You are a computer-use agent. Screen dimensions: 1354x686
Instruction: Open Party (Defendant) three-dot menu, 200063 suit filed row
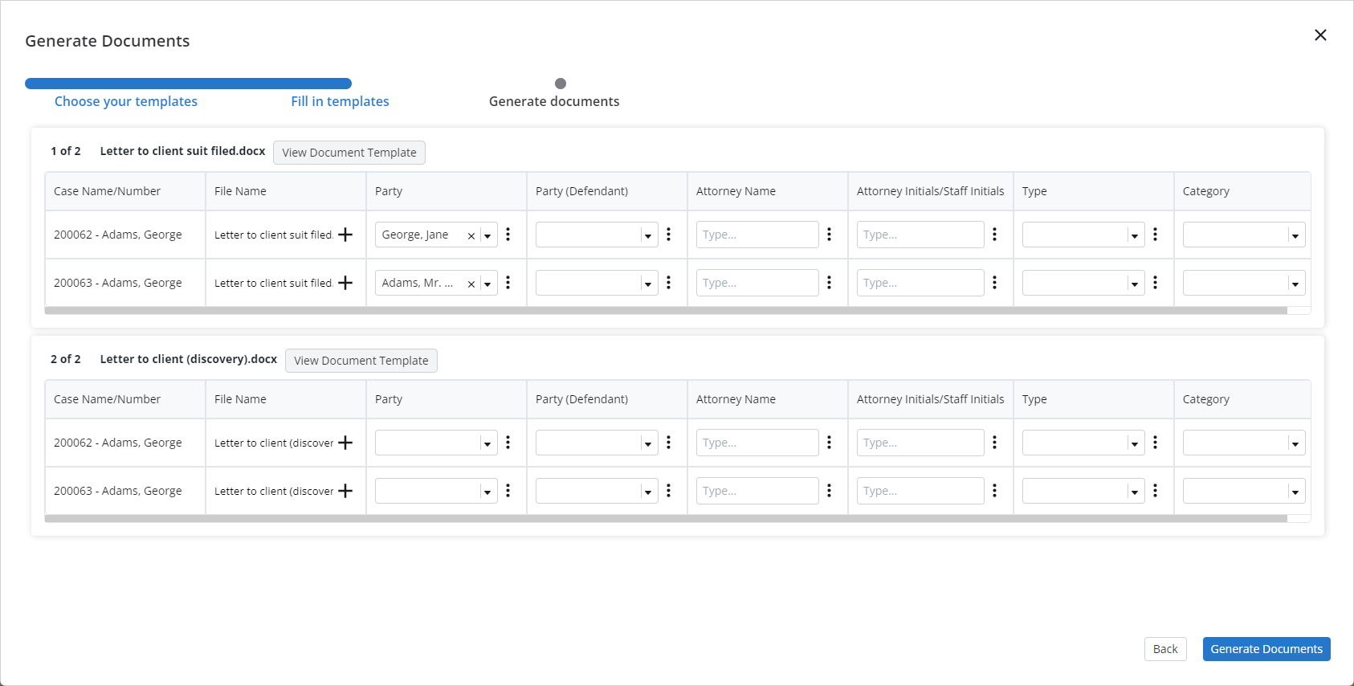pyautogui.click(x=668, y=283)
